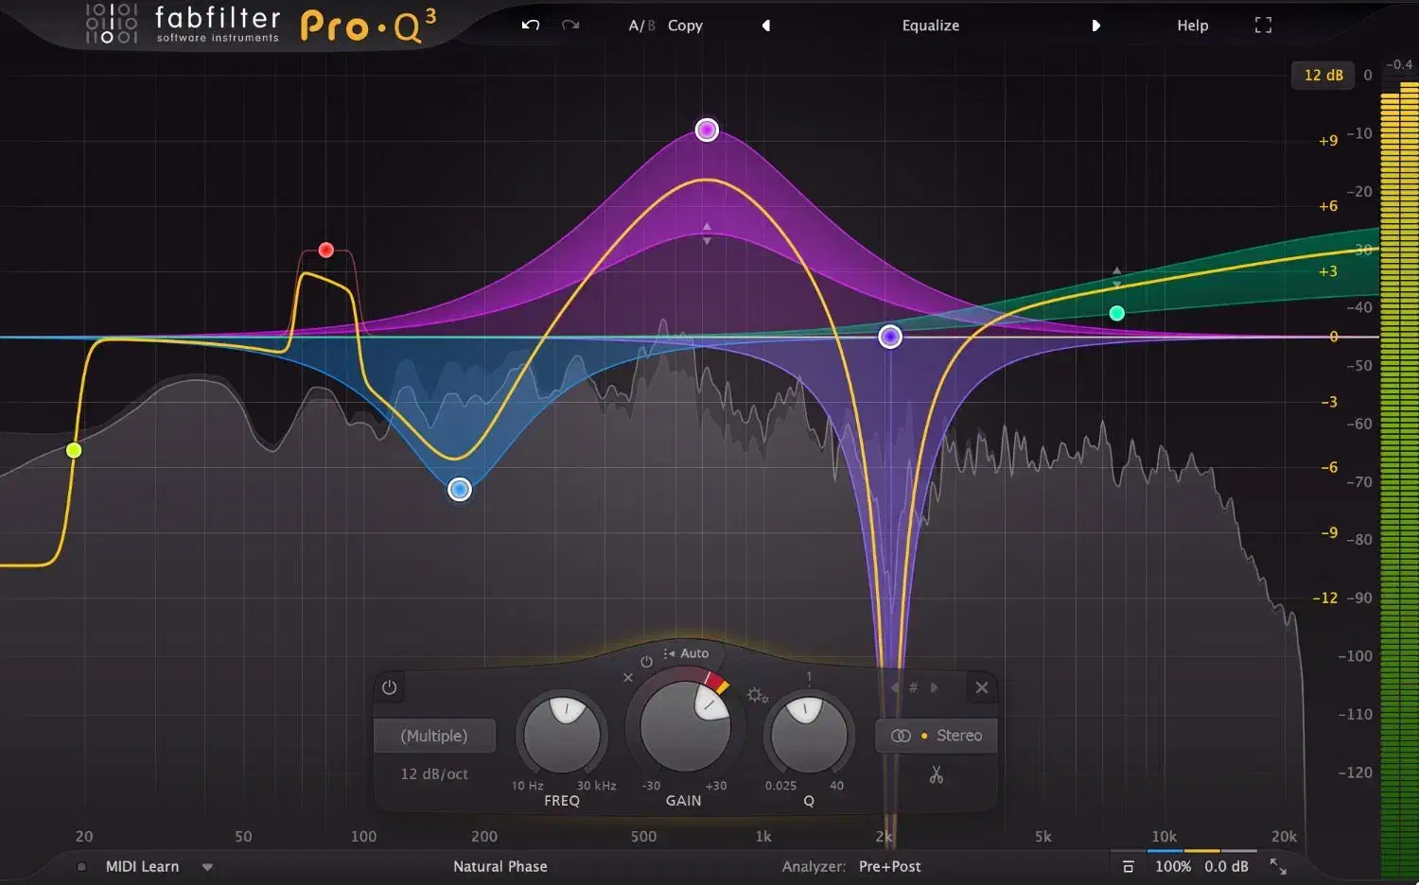Click the resize interface arrows icon

[x=1278, y=866]
